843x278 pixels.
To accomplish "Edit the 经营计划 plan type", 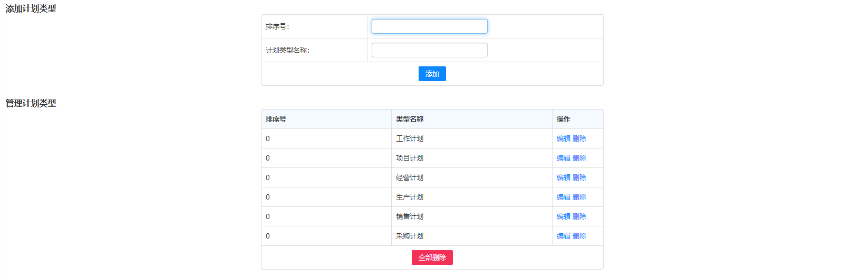I will 563,177.
